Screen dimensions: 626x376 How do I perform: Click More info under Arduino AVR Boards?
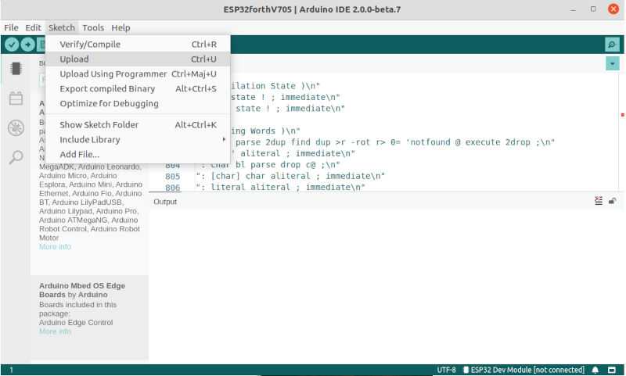tap(55, 246)
